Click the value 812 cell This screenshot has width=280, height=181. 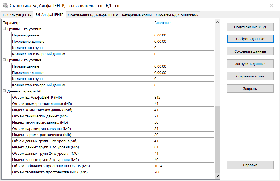184,98
